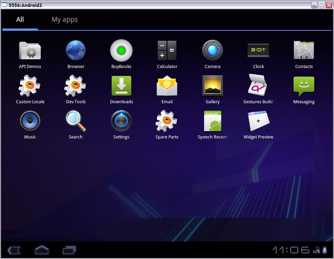
Task: Select the All tab
Action: point(20,20)
